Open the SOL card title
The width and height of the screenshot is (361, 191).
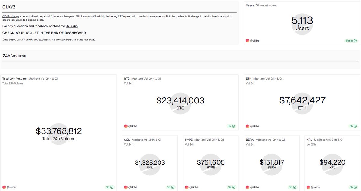point(127,140)
